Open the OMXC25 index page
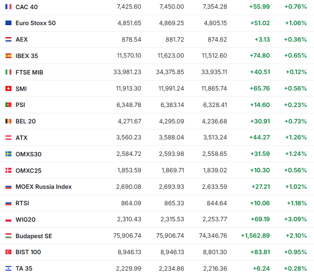314x272 pixels. pos(28,171)
